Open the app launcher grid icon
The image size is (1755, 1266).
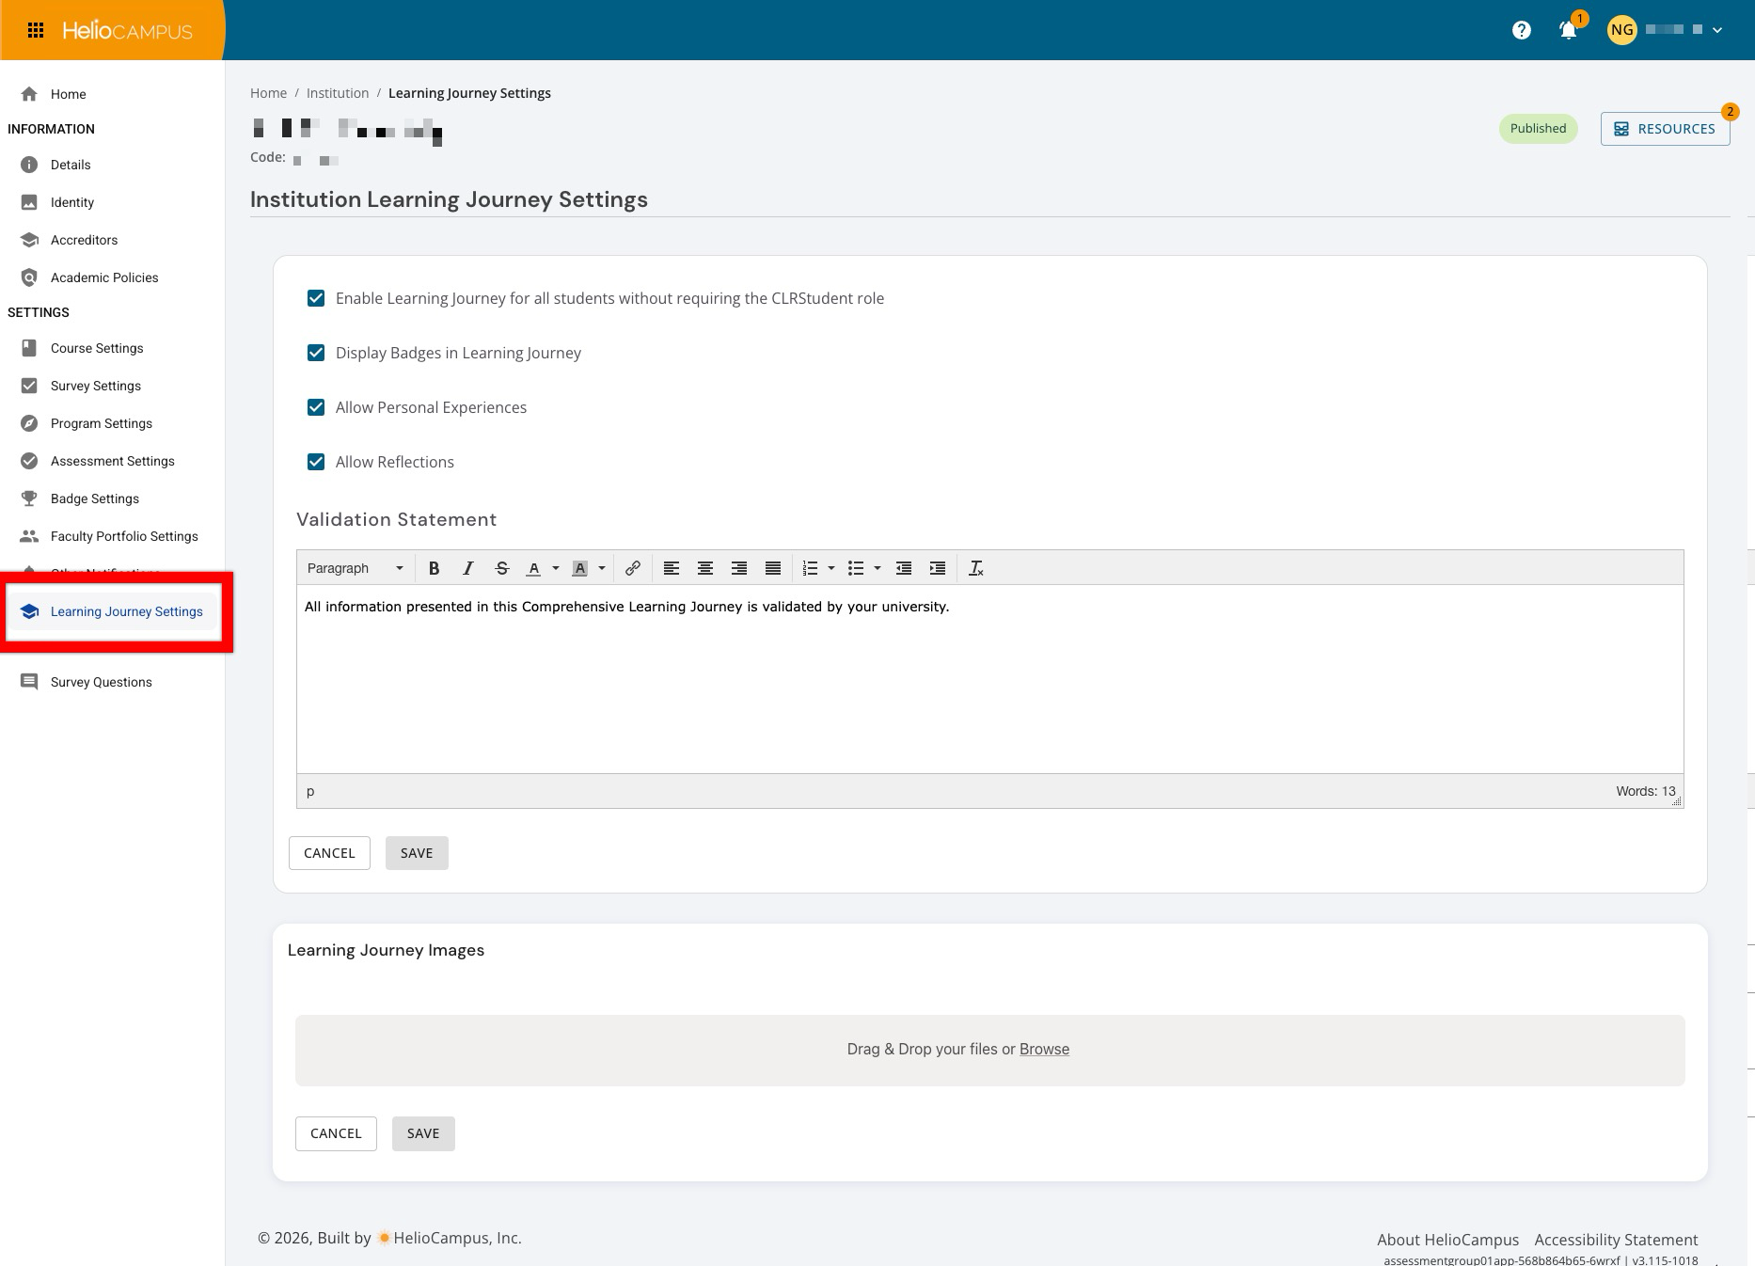(x=36, y=30)
